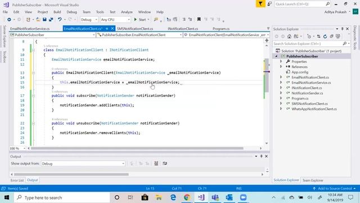Click the editor vertical scrollbar thumb
The width and height of the screenshot is (360, 203).
click(267, 75)
